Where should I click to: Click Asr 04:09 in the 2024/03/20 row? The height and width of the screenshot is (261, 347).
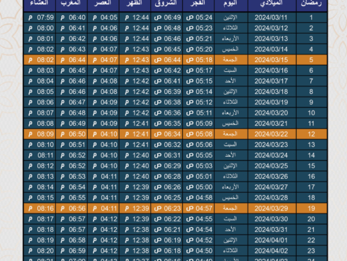pyautogui.click(x=103, y=113)
